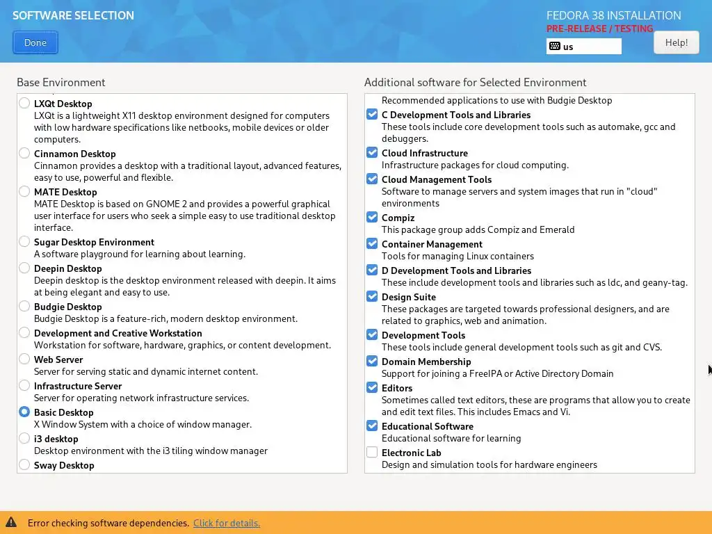Screen dimensions: 712x534
Task: Select Development and Creative Workstation radio button
Action: tap(24, 332)
